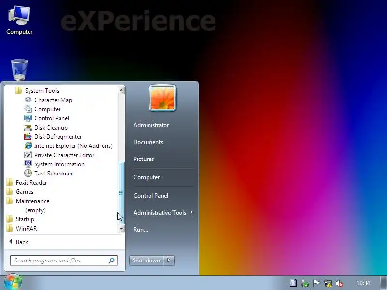Click the Disk Cleanup icon
Screen dimensions: 387x290
pos(28,128)
